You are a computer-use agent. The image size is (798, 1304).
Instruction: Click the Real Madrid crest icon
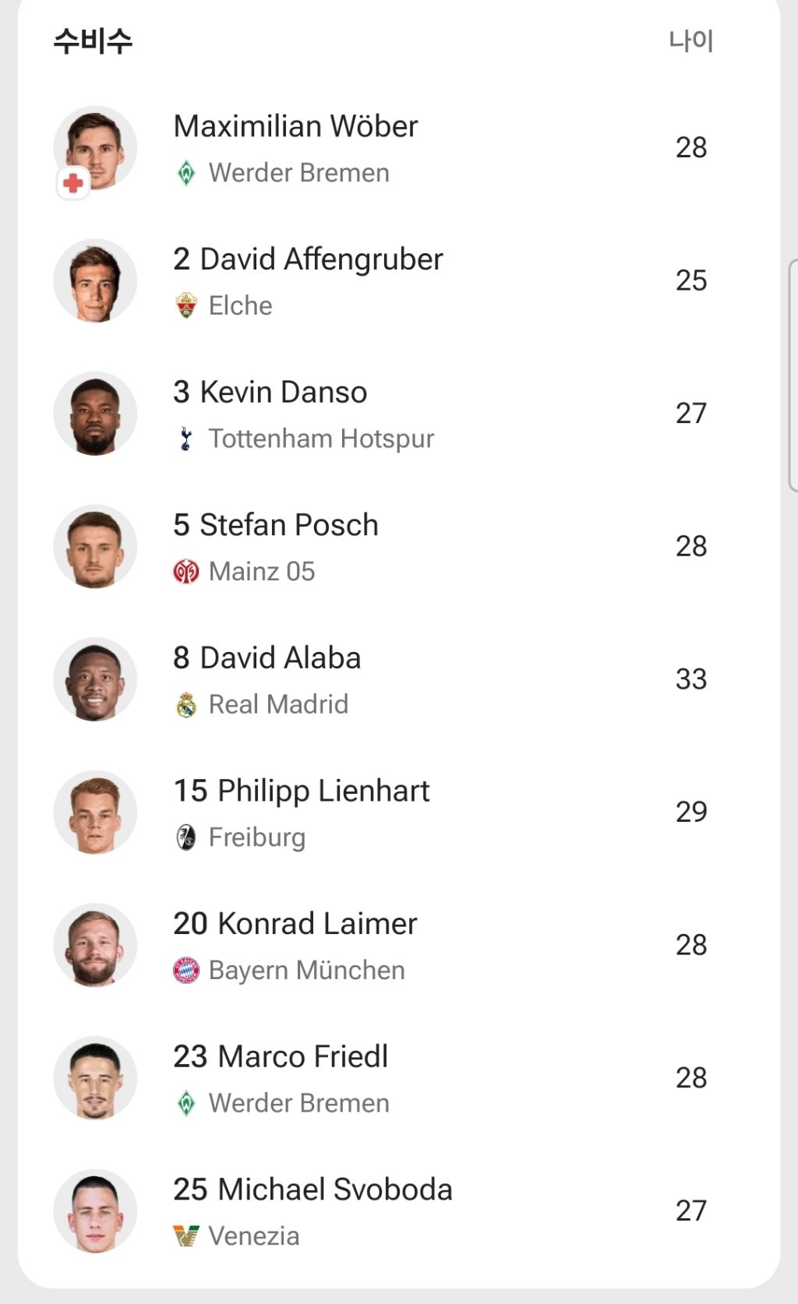[186, 705]
